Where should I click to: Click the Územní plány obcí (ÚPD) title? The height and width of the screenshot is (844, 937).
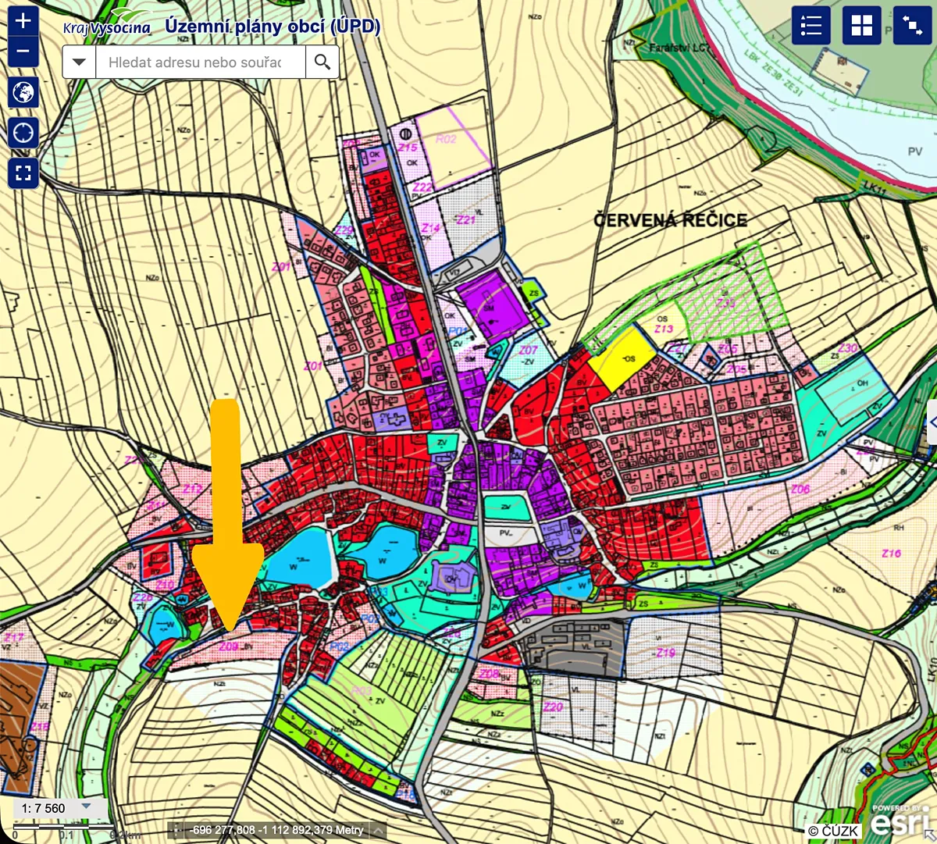pos(273,27)
